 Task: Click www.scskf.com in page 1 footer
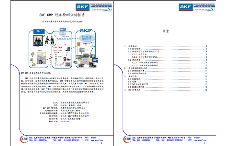97,140
